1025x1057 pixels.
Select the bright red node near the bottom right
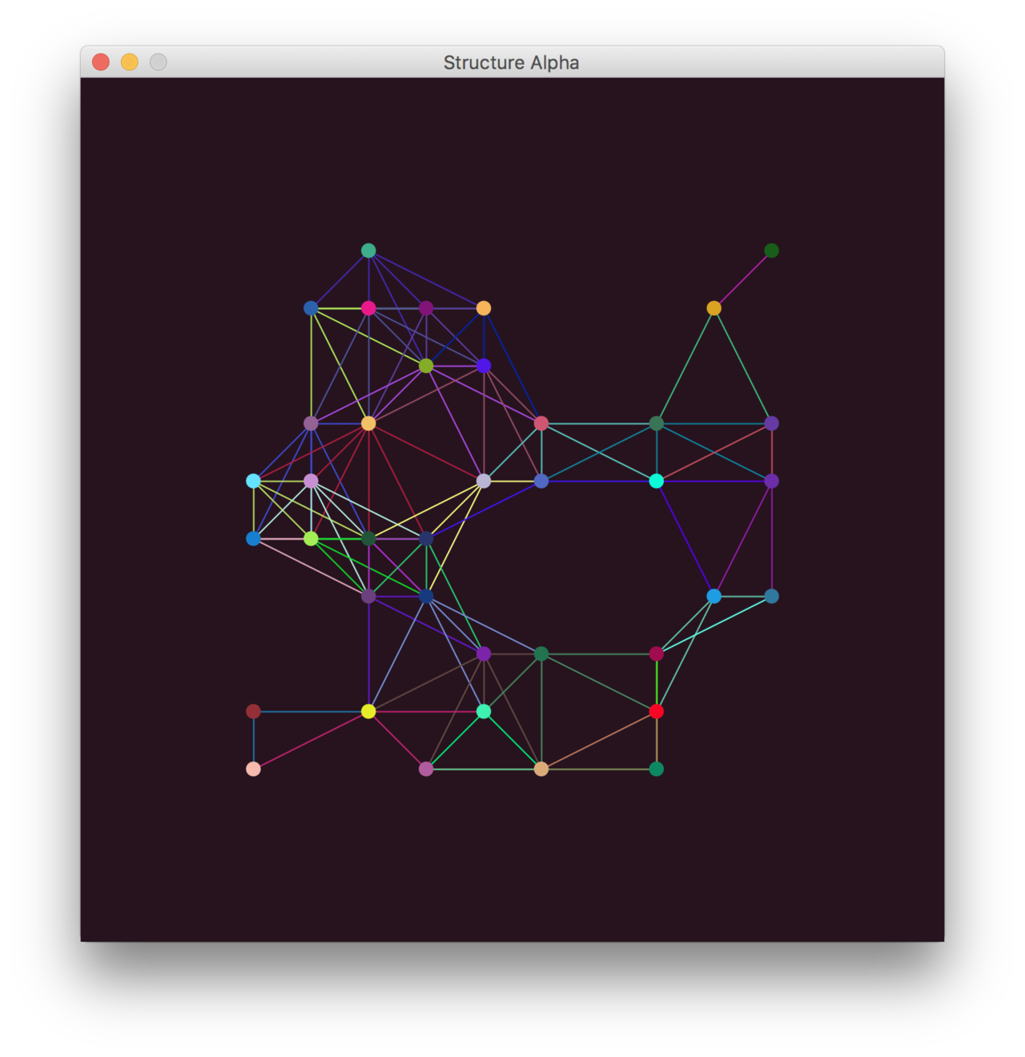[656, 711]
